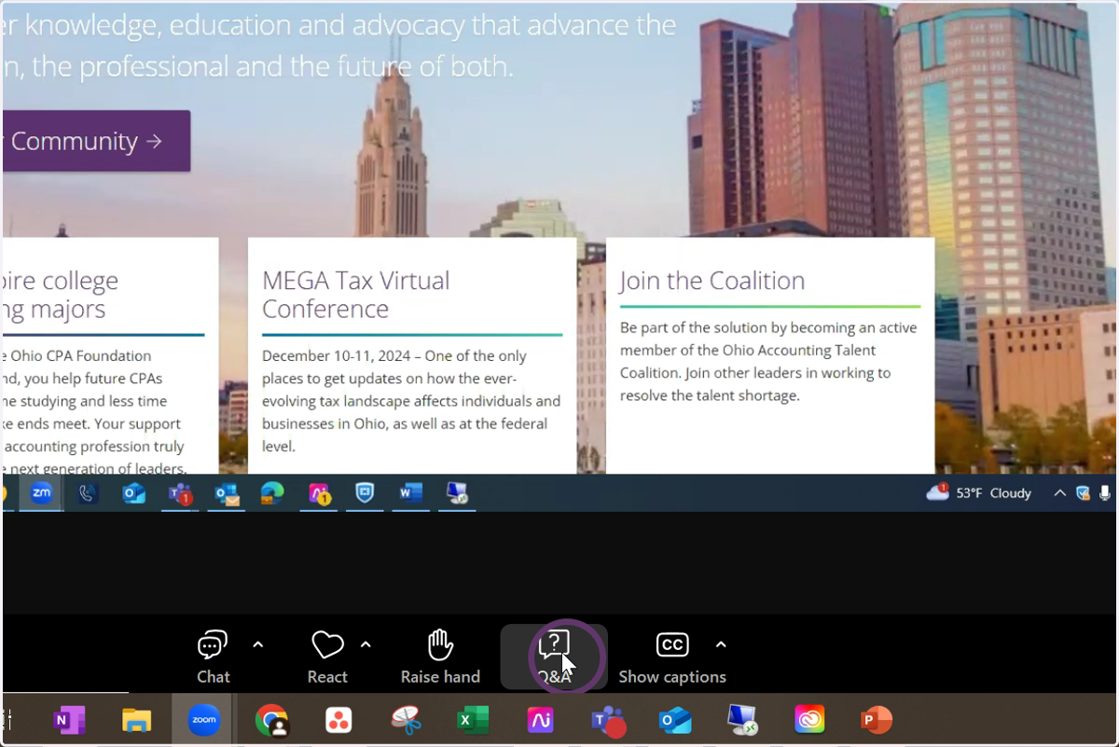Open File Explorer from bottom taskbar
The image size is (1119, 747).
point(136,720)
